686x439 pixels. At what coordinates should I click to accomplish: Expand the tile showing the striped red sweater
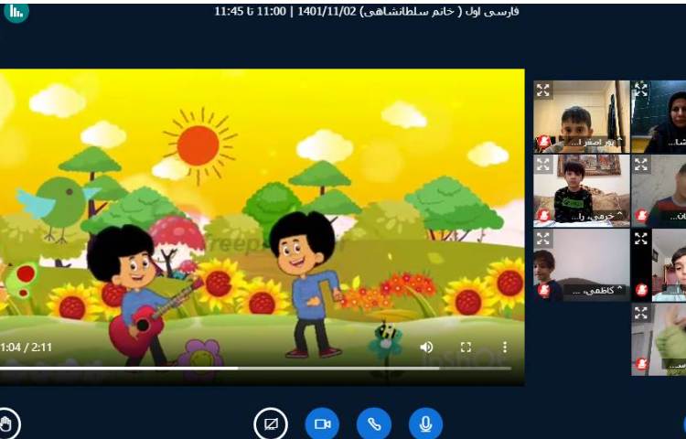pyautogui.click(x=641, y=165)
